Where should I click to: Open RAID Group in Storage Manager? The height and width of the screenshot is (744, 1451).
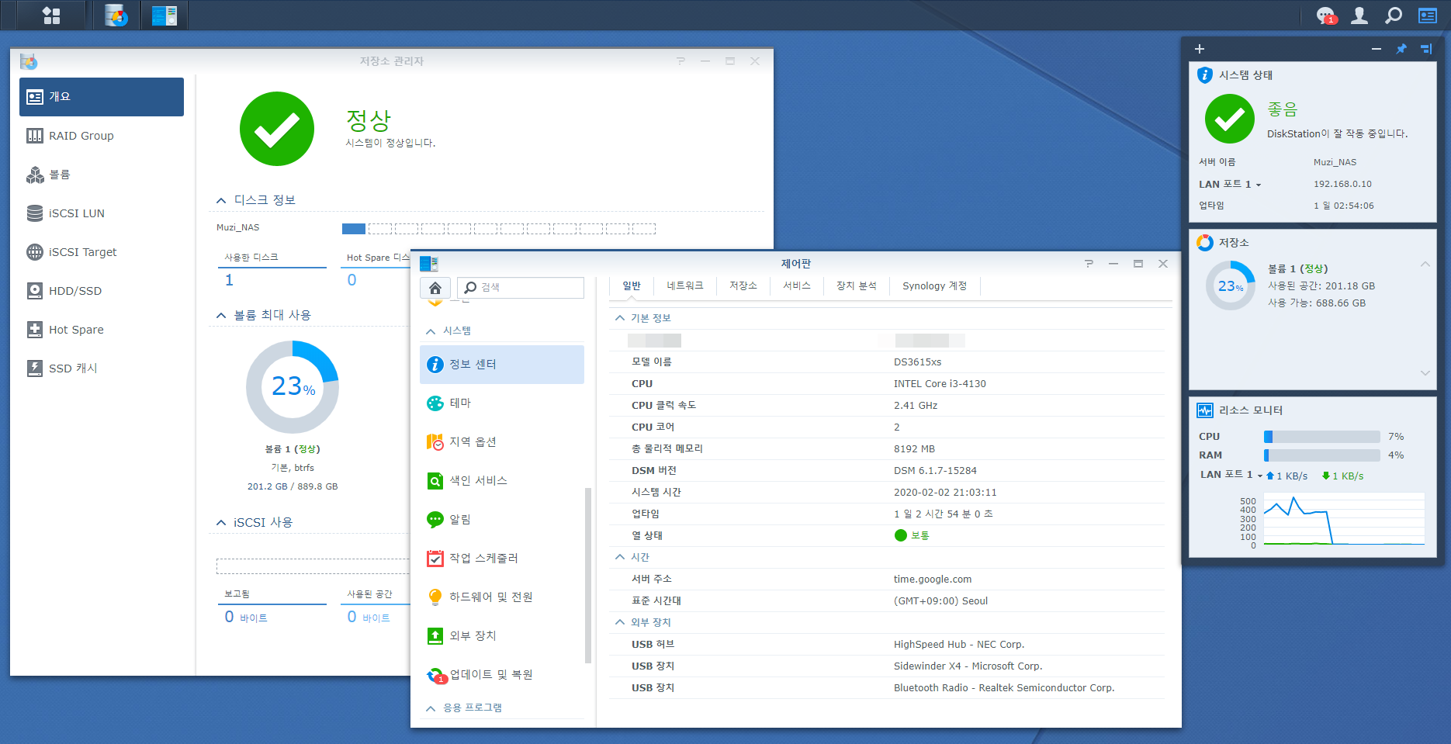coord(102,136)
